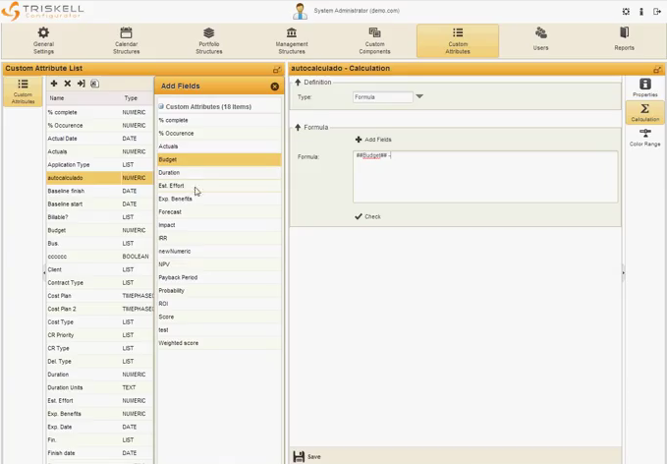
Task: Select Duration in Add Fields list
Action: click(219, 173)
